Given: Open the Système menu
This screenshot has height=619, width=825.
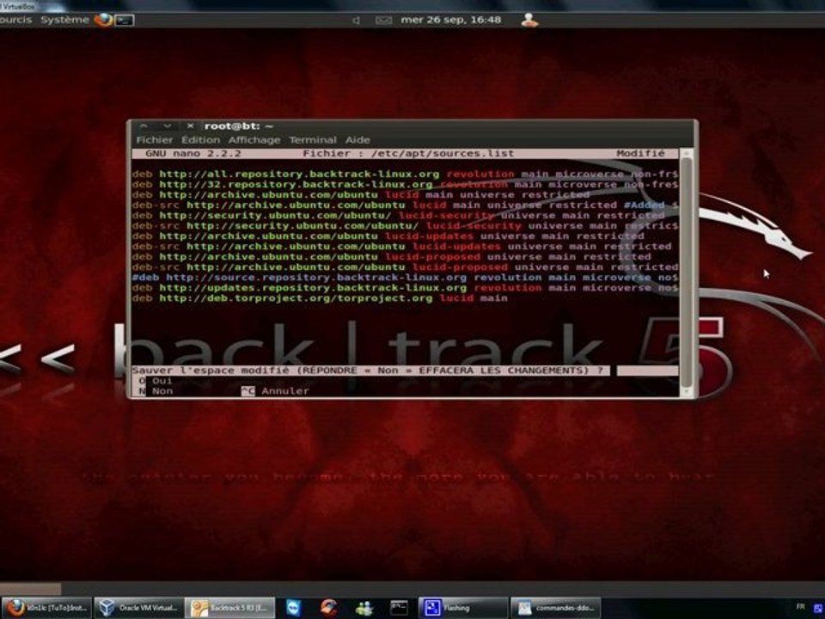Looking at the screenshot, I should tap(64, 20).
